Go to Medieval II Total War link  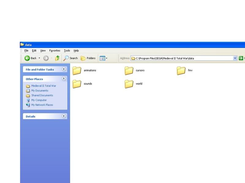coord(43,86)
